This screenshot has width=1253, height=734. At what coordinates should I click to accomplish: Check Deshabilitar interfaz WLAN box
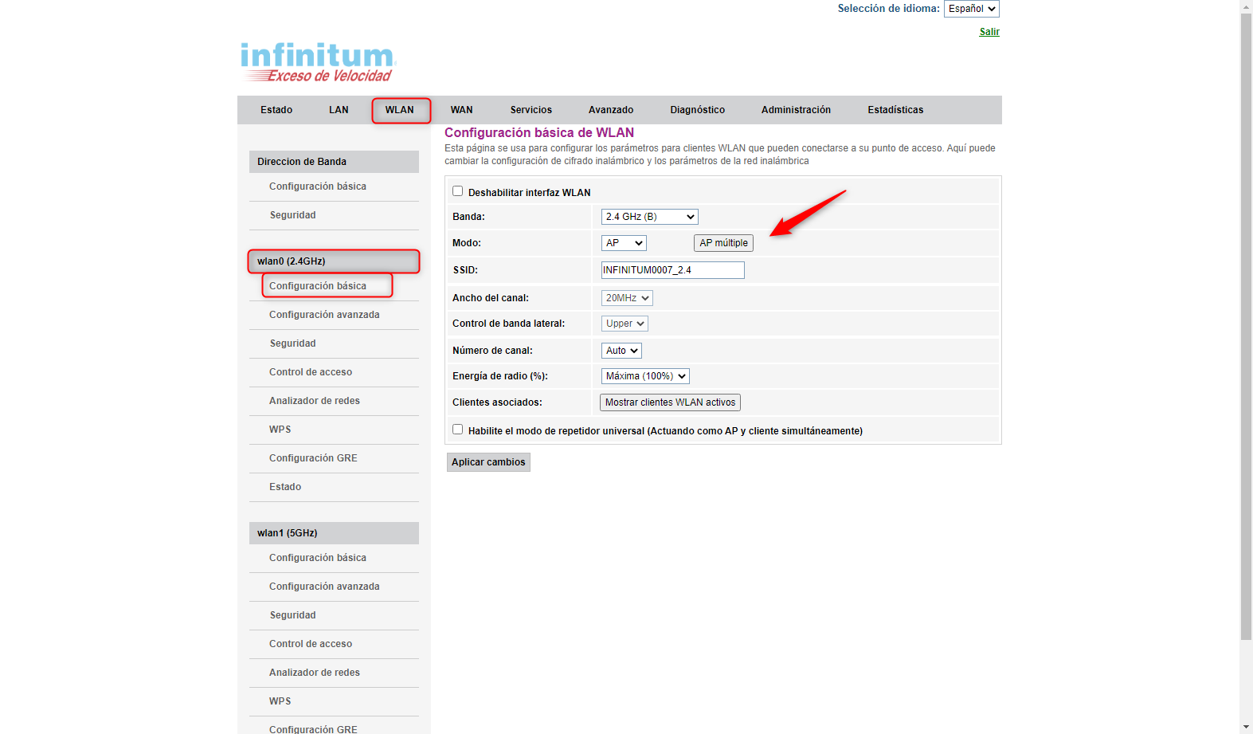(x=458, y=191)
